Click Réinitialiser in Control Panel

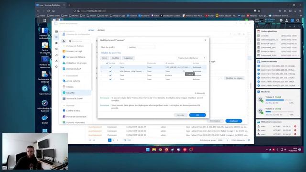pyautogui.click(x=215, y=121)
